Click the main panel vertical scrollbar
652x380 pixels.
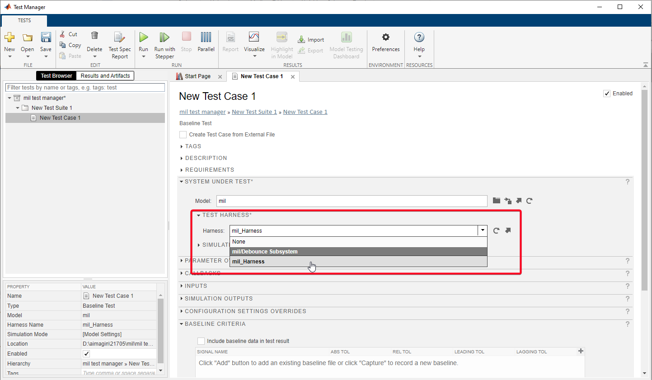(x=645, y=190)
